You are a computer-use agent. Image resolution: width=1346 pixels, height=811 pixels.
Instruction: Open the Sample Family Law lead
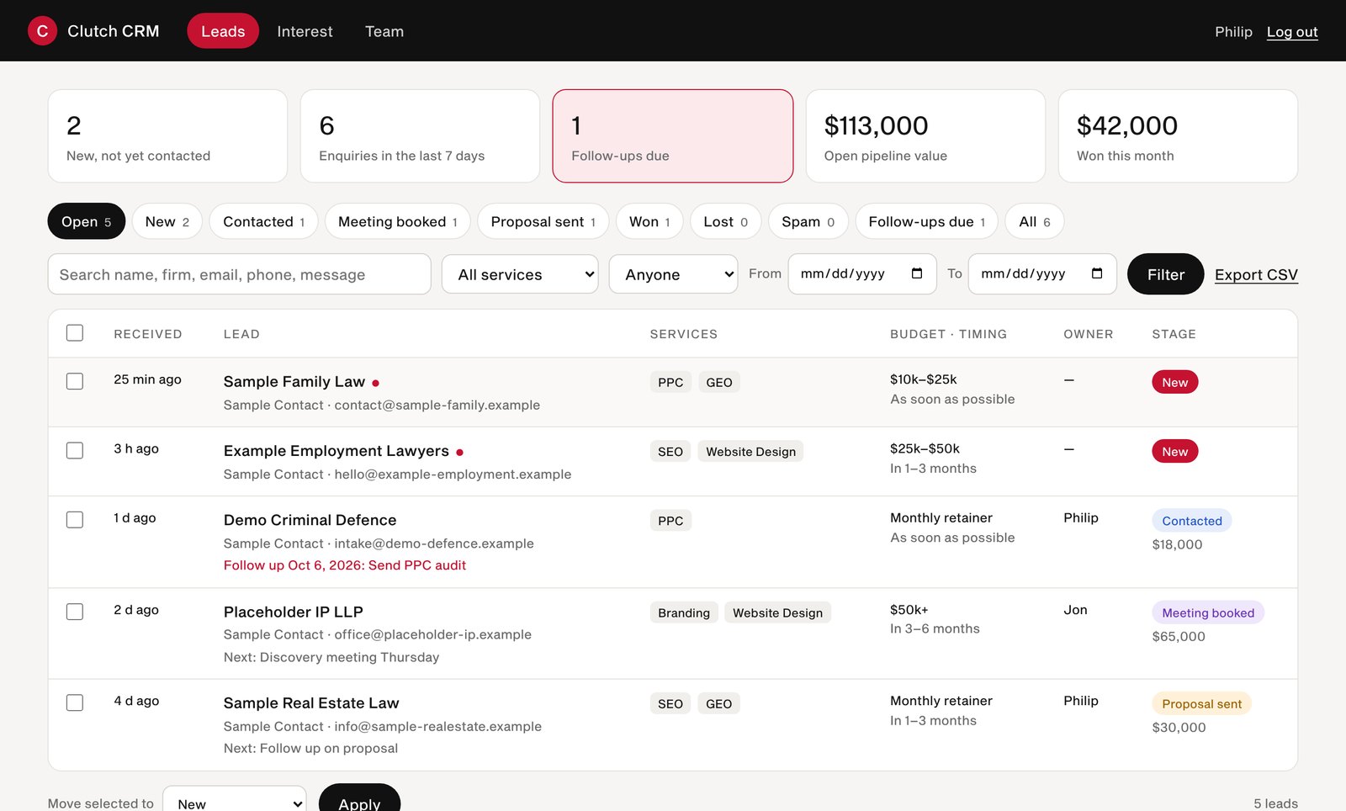(294, 382)
